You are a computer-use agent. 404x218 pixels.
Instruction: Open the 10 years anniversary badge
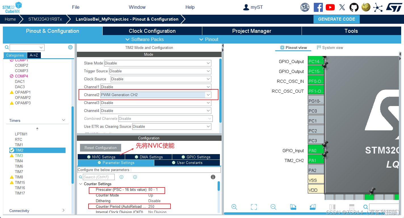(x=305, y=7)
